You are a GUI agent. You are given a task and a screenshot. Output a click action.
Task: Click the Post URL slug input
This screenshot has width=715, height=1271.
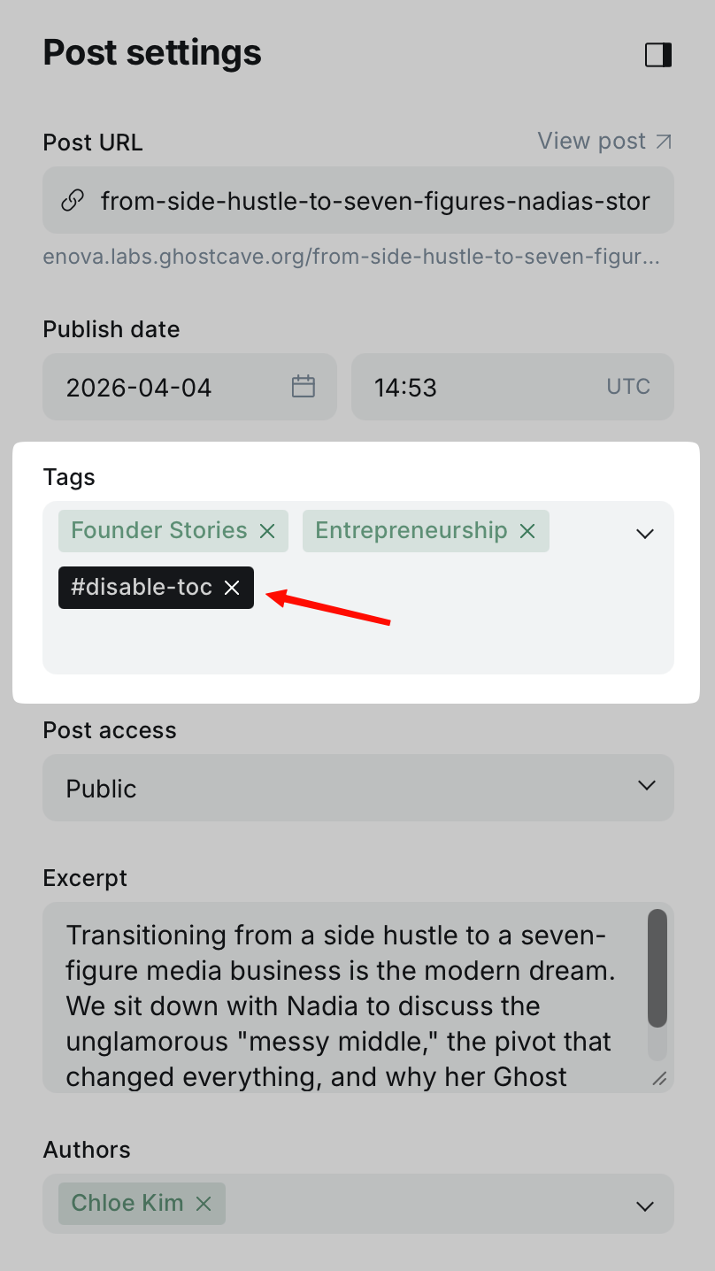[x=375, y=201]
